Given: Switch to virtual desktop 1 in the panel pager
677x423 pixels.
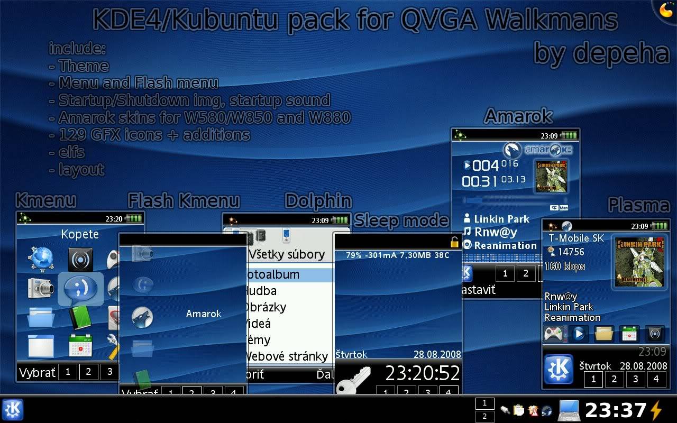Looking at the screenshot, I should click(x=484, y=404).
